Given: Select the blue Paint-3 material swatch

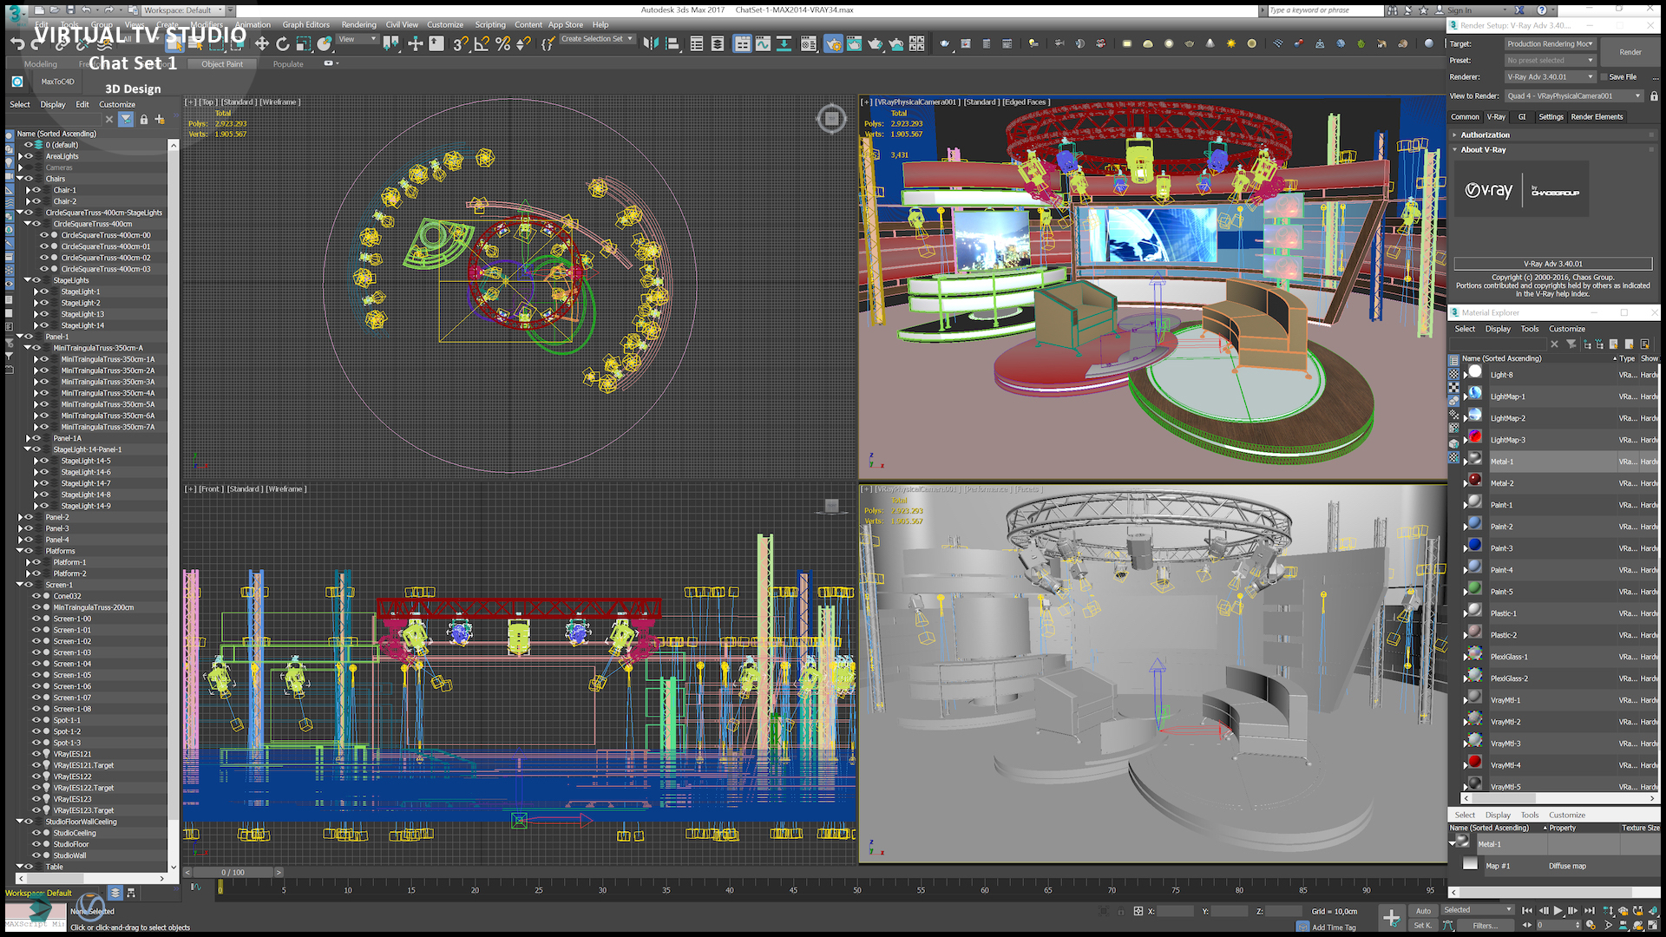Looking at the screenshot, I should point(1474,546).
